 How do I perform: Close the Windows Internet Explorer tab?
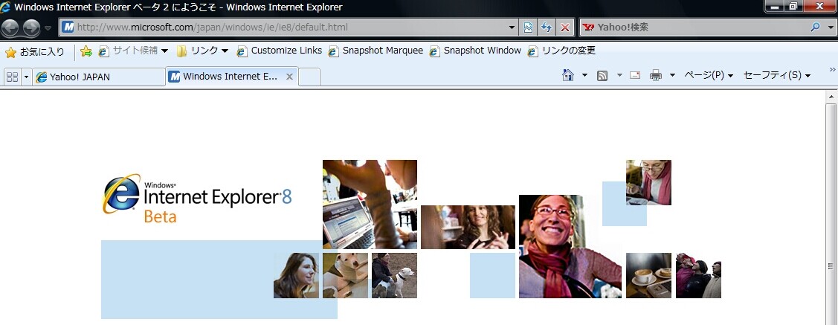[289, 77]
